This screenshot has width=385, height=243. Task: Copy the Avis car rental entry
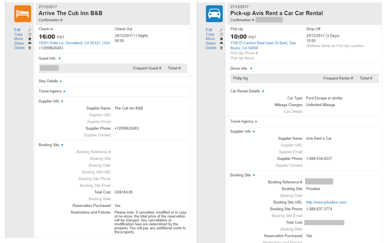(x=210, y=34)
